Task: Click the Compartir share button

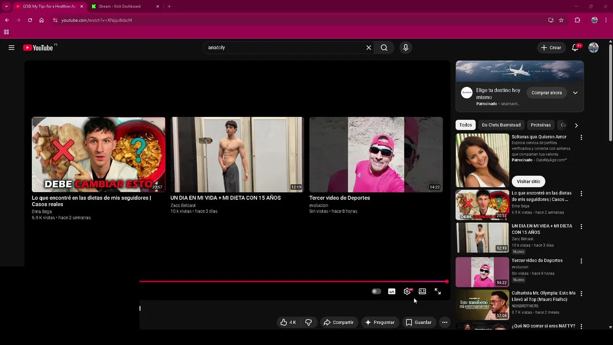Action: tap(339, 322)
